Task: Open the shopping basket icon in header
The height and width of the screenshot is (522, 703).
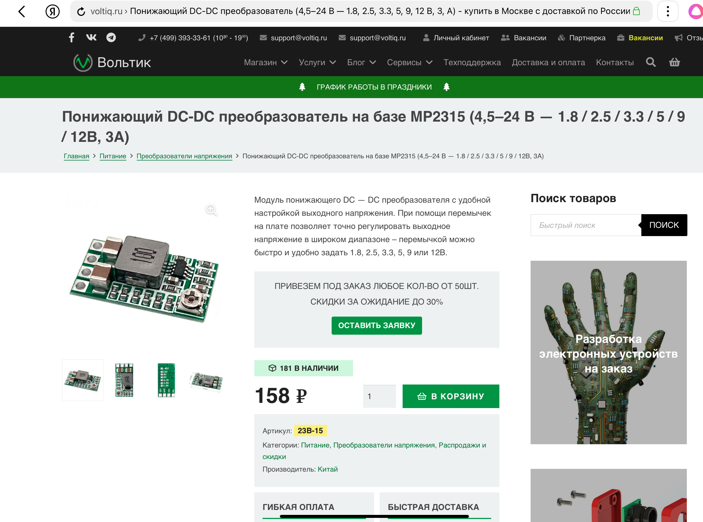Action: tap(674, 62)
